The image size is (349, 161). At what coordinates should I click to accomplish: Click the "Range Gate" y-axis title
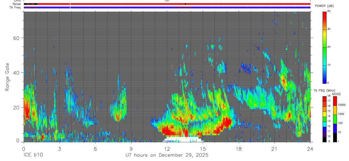click(8, 77)
